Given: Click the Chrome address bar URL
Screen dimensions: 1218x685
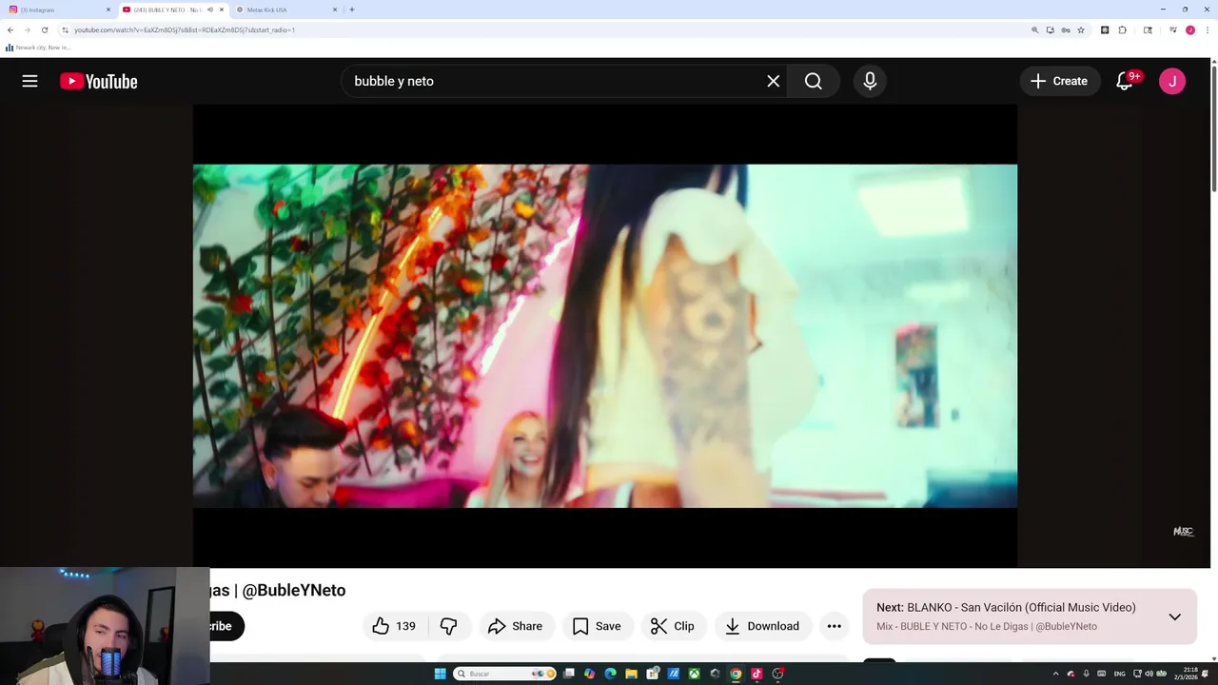Looking at the screenshot, I should pyautogui.click(x=185, y=29).
